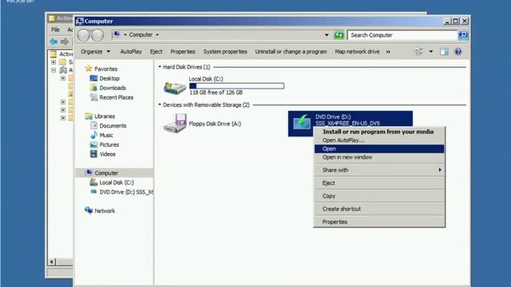Screen dimensions: 511x287
Task: Open File menu in Active Directory window
Action: [55, 29]
